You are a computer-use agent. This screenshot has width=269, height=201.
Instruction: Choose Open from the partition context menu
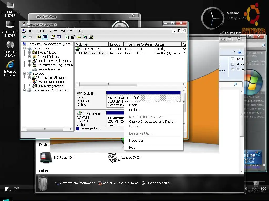153,105
